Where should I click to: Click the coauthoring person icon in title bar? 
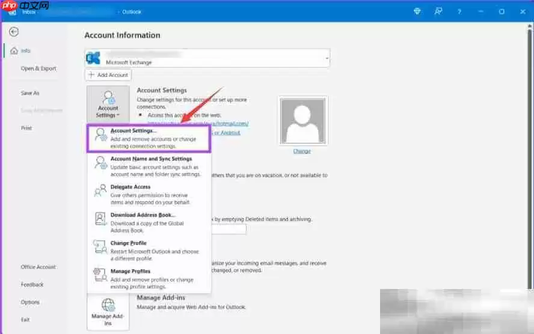(438, 11)
